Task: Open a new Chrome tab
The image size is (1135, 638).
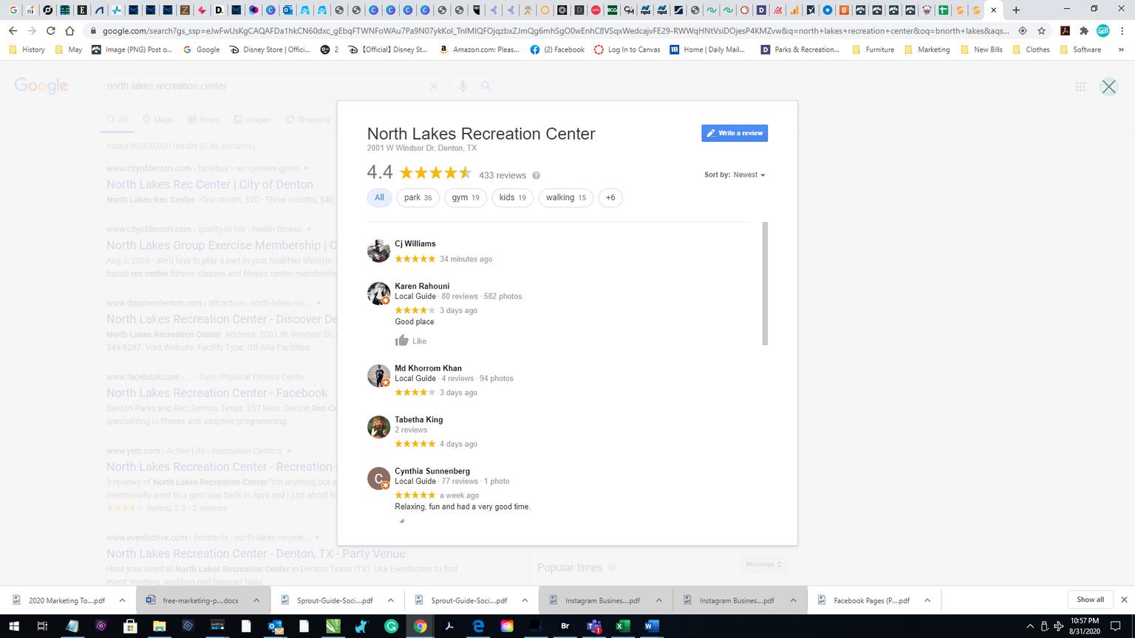Action: click(x=1016, y=10)
